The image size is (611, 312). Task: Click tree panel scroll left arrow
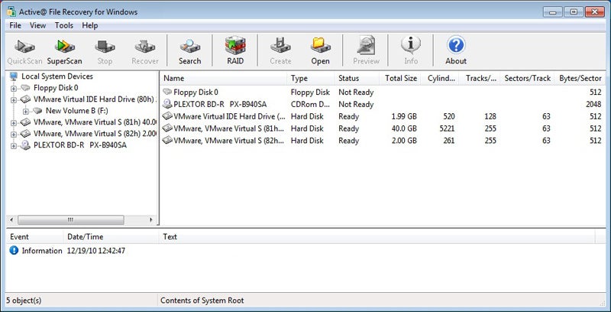click(x=11, y=220)
